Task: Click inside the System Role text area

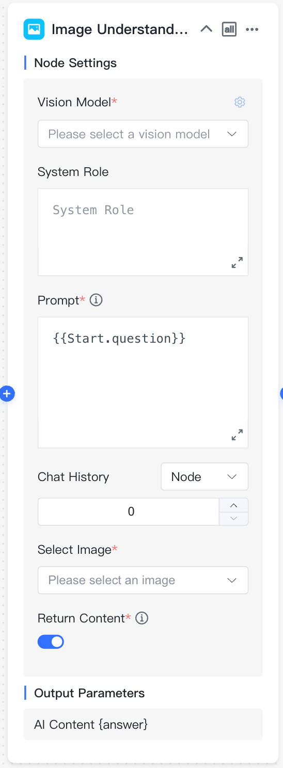Action: (143, 232)
